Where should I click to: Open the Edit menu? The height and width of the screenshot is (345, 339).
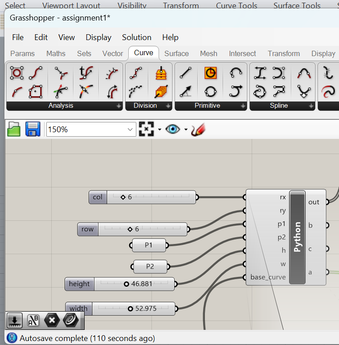point(41,37)
